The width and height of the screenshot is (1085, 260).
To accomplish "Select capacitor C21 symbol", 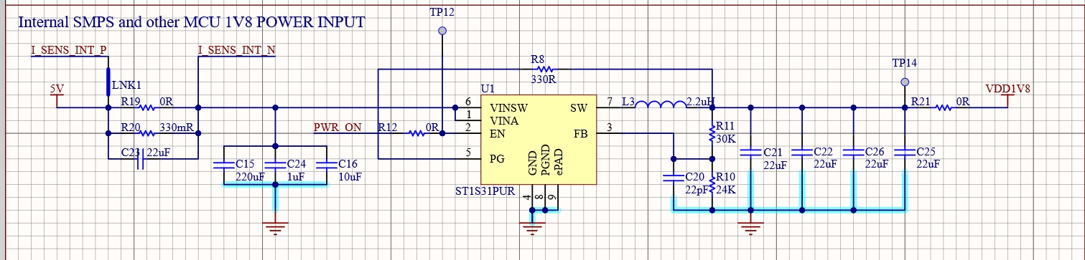I will (750, 153).
